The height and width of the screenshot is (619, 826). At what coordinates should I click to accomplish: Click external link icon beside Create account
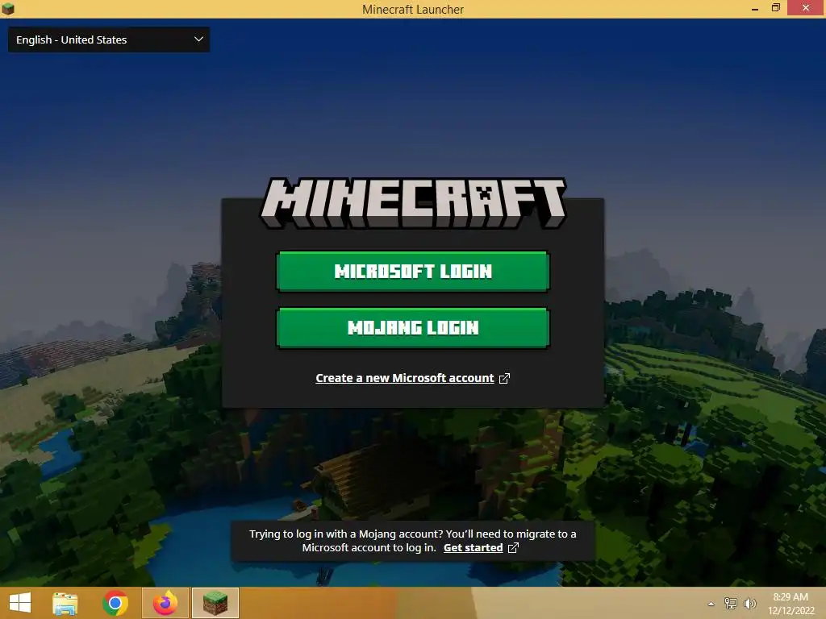click(x=504, y=379)
